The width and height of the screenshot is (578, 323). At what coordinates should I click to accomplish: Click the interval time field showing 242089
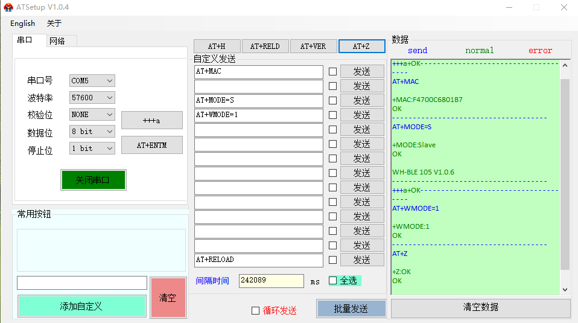point(271,281)
